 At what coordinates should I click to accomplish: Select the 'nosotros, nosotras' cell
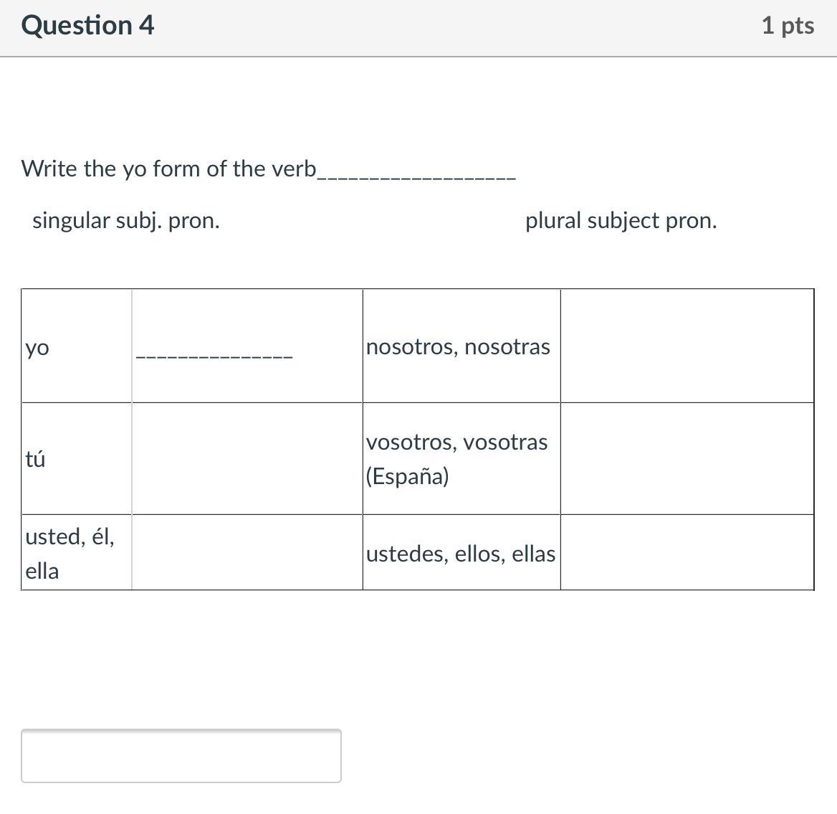(x=458, y=347)
